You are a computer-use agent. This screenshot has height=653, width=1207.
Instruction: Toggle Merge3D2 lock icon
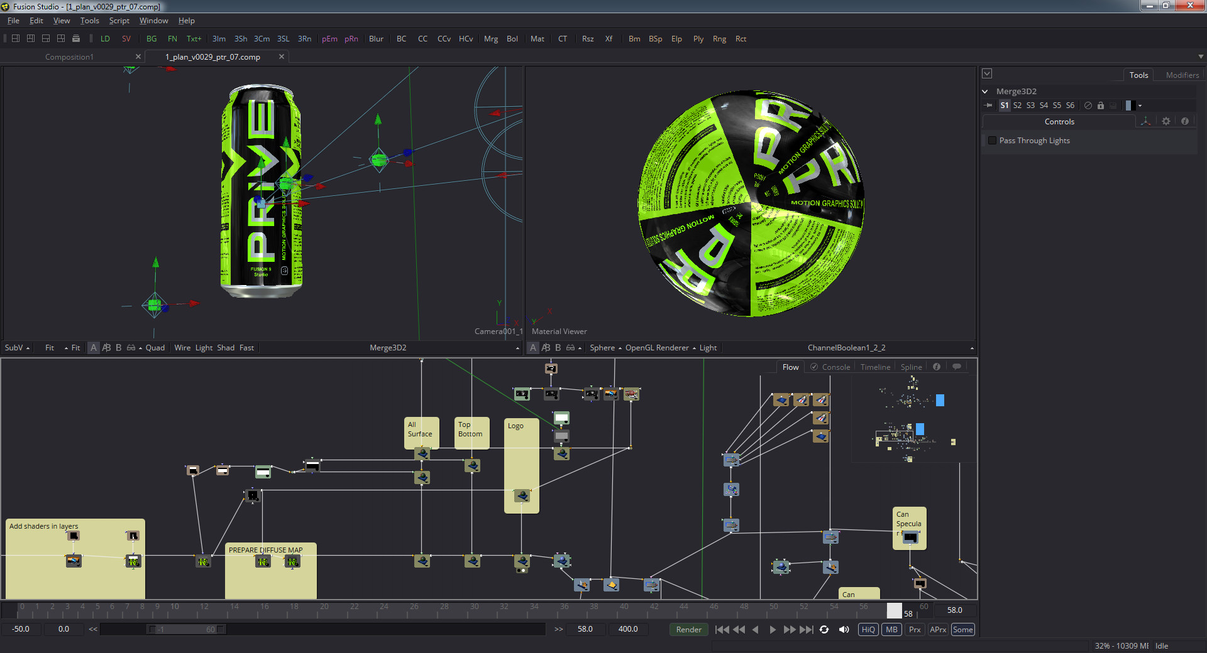(1101, 105)
